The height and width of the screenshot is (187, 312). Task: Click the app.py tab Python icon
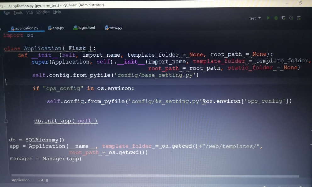click(x=50, y=28)
